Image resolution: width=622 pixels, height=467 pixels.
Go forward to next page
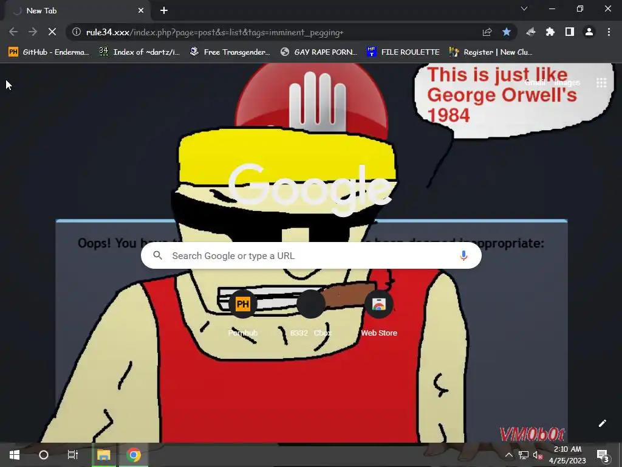(x=33, y=32)
